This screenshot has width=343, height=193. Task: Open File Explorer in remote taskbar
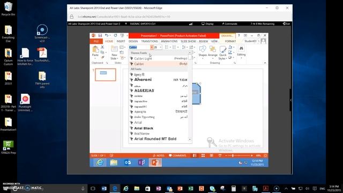114,162
